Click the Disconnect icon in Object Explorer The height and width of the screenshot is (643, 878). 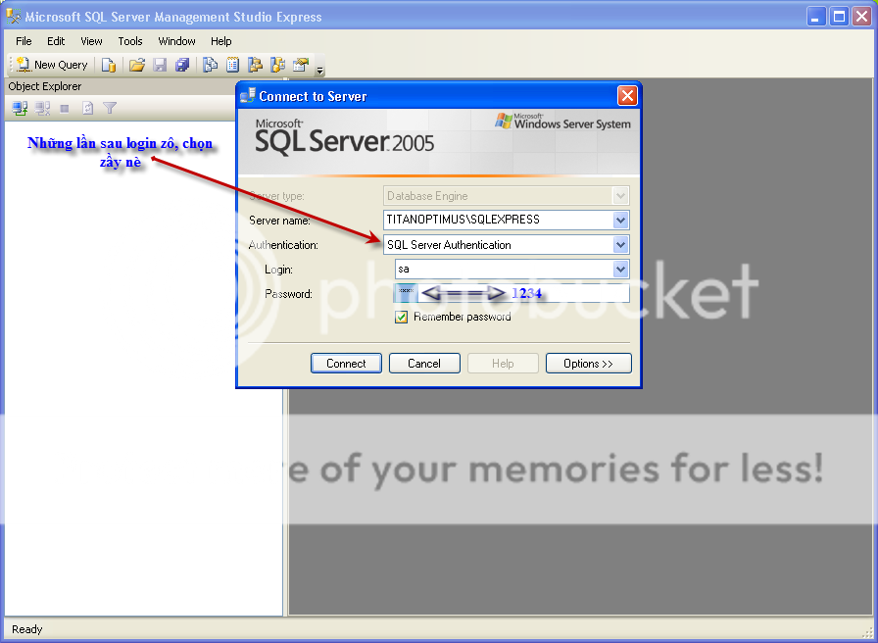(42, 108)
